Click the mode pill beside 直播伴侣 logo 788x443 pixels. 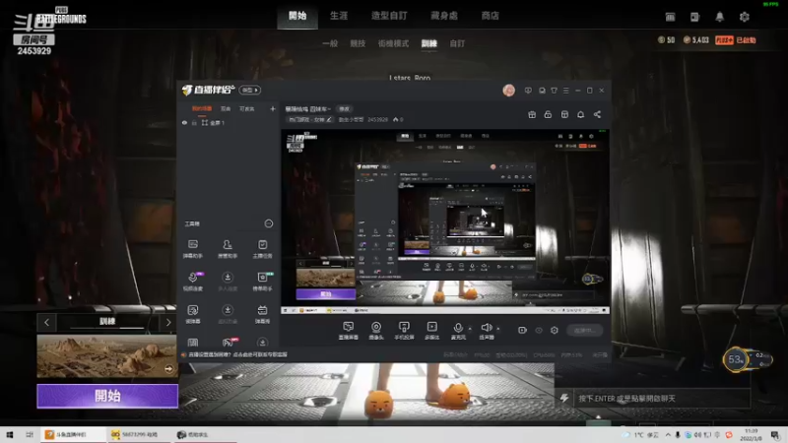249,90
